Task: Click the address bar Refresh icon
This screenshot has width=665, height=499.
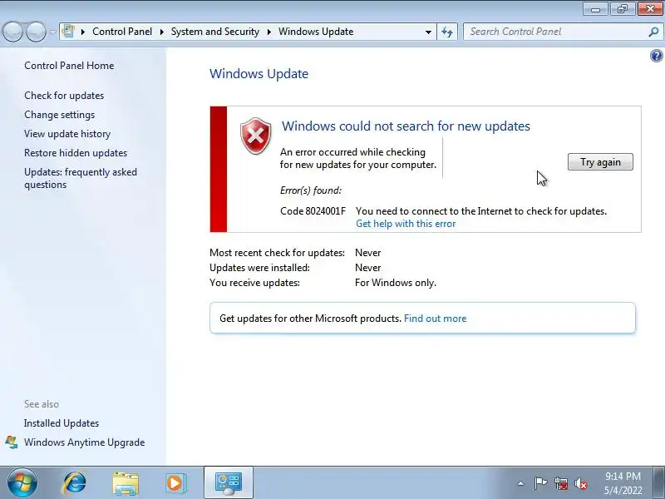Action: click(447, 32)
